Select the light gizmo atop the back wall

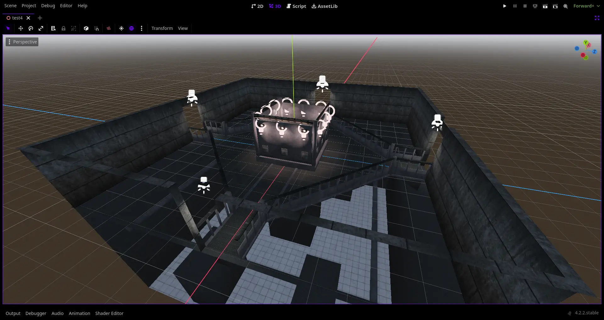(x=322, y=84)
